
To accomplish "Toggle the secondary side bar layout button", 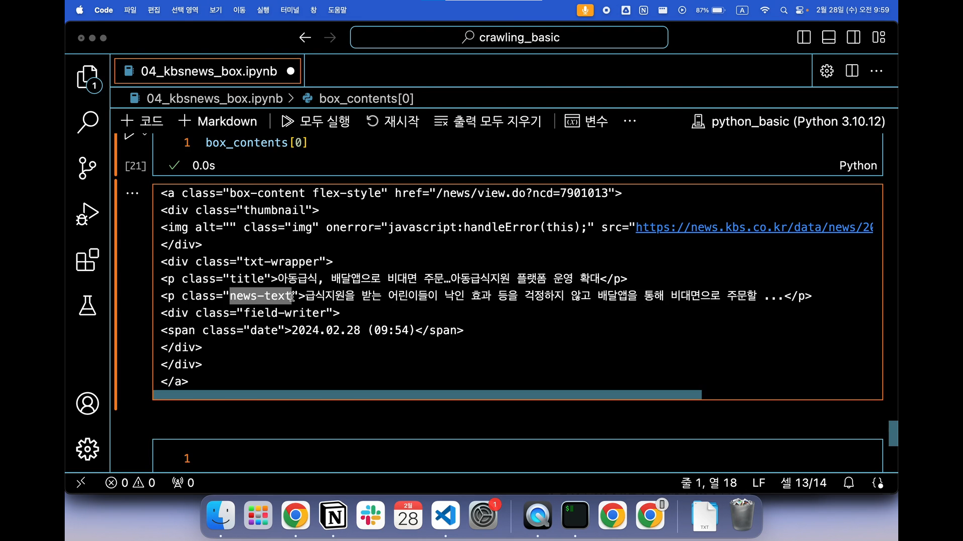I will pos(854,38).
